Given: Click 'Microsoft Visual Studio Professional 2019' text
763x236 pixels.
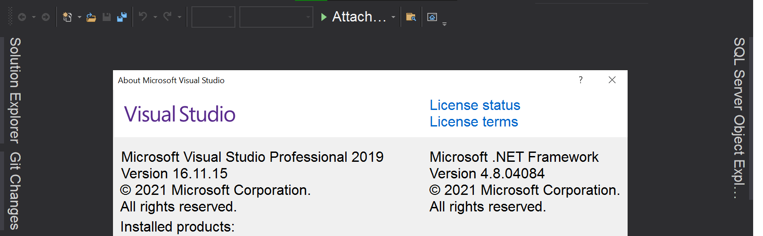Looking at the screenshot, I should coord(252,157).
